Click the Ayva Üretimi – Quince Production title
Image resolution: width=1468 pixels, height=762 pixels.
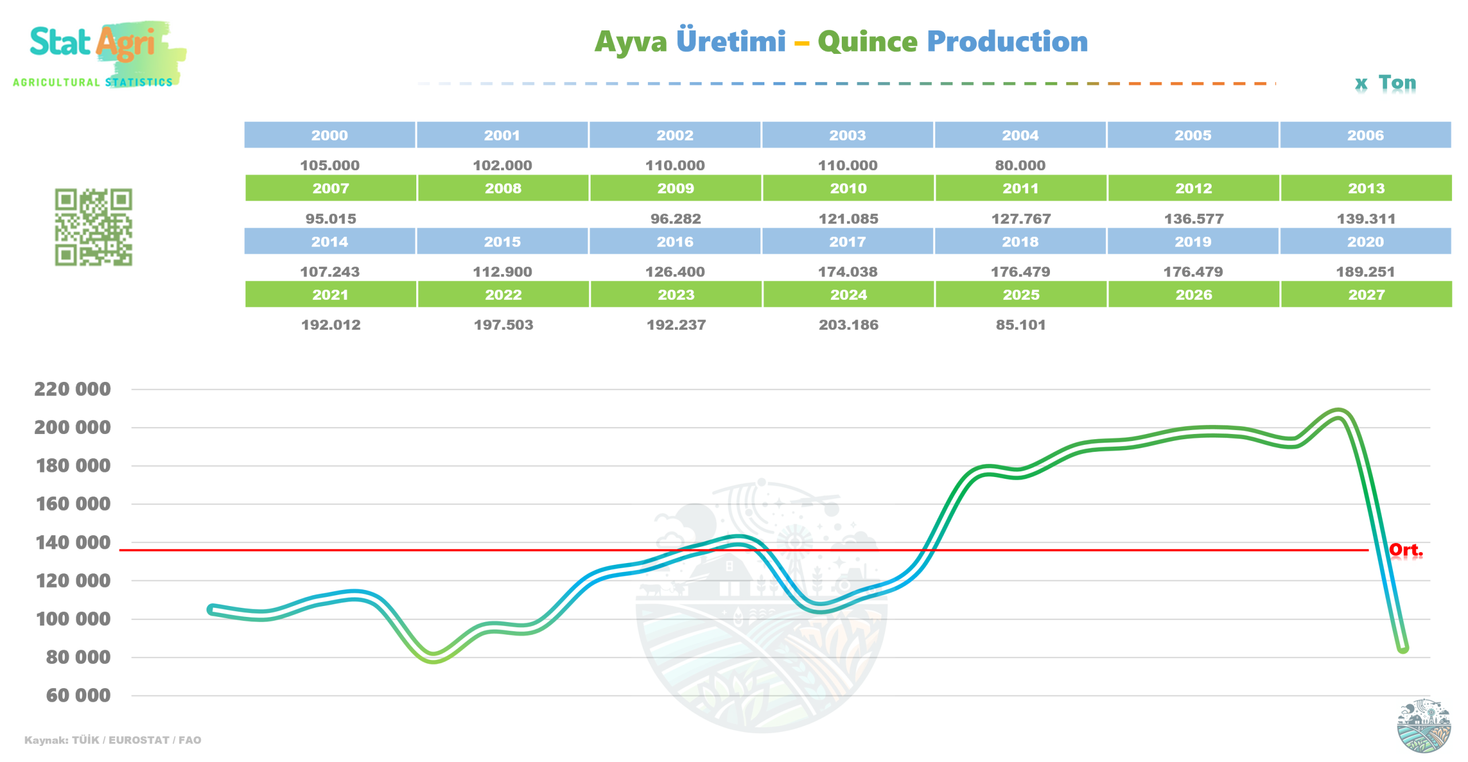coord(841,41)
